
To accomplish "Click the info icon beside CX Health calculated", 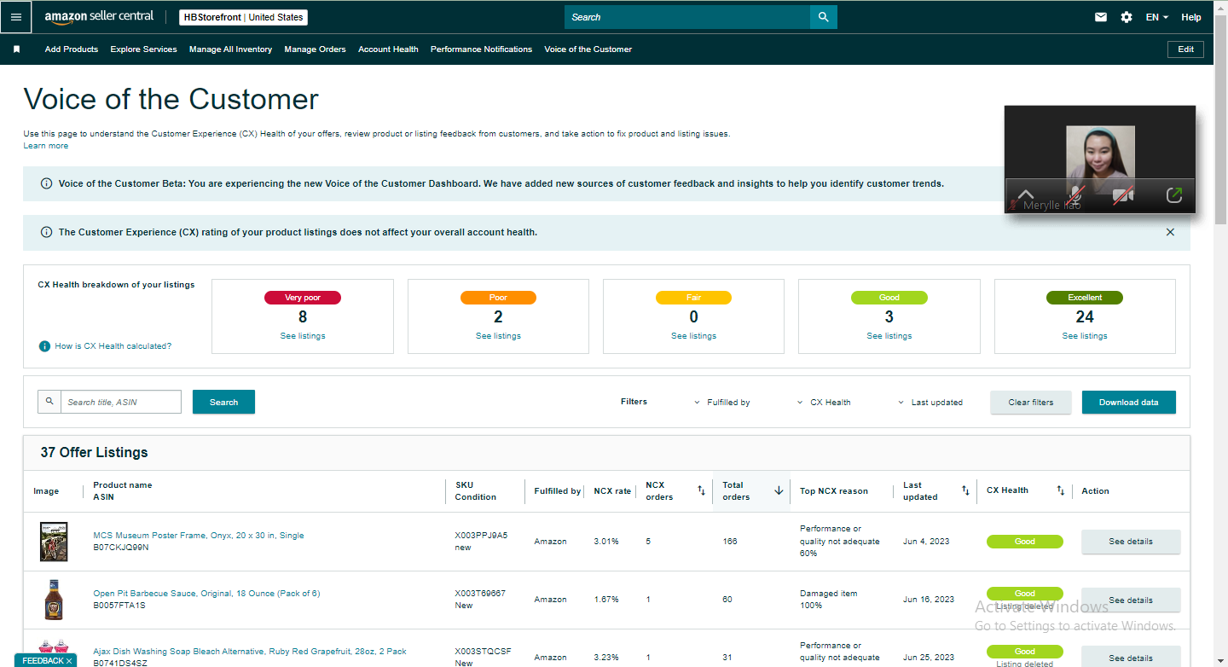I will point(44,346).
